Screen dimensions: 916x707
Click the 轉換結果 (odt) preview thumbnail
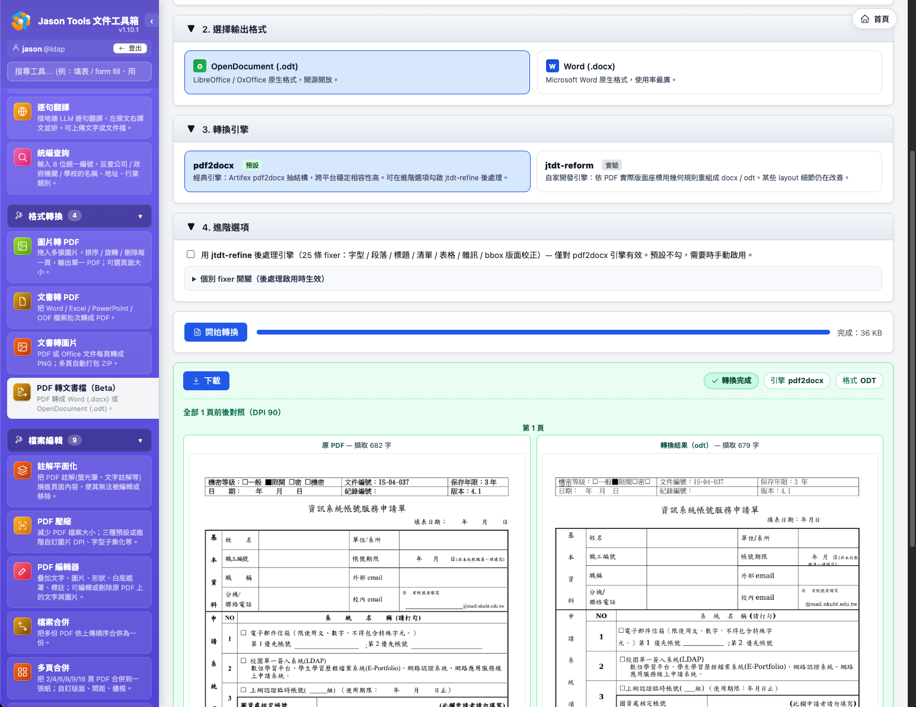point(710,581)
